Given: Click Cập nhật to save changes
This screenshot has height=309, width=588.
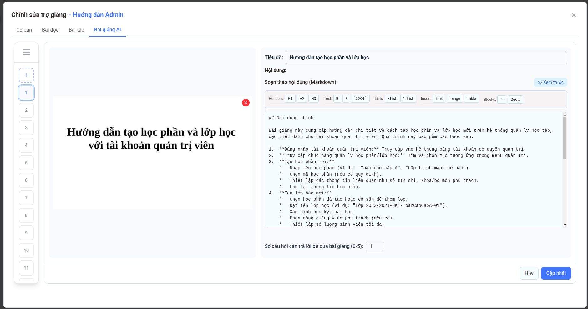Looking at the screenshot, I should [x=556, y=273].
